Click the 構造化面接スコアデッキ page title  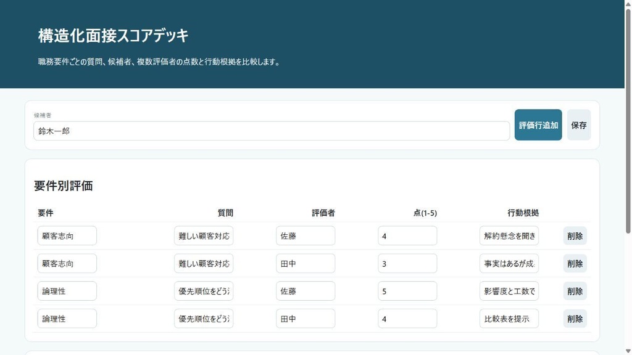pos(114,35)
